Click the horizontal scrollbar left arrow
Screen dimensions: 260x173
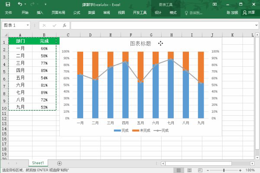[x=163, y=163]
